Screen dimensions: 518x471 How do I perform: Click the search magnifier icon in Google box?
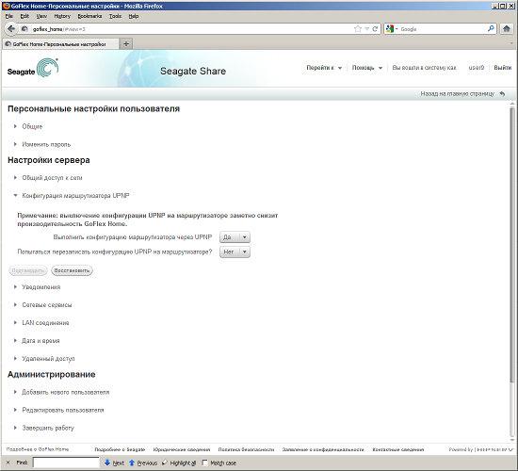pos(491,29)
